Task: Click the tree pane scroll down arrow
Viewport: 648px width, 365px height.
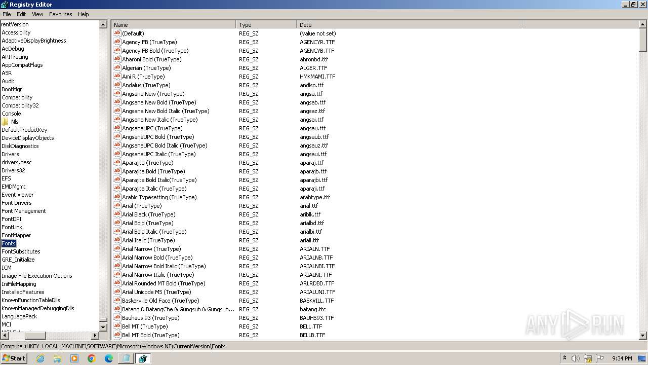Action: coord(103,327)
